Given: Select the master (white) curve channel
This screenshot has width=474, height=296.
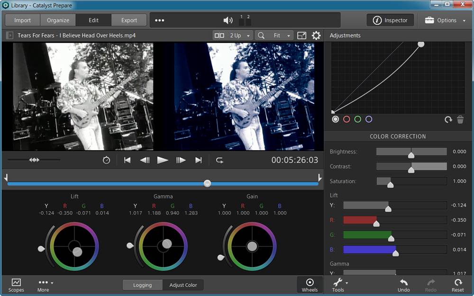Looking at the screenshot, I should [335, 119].
